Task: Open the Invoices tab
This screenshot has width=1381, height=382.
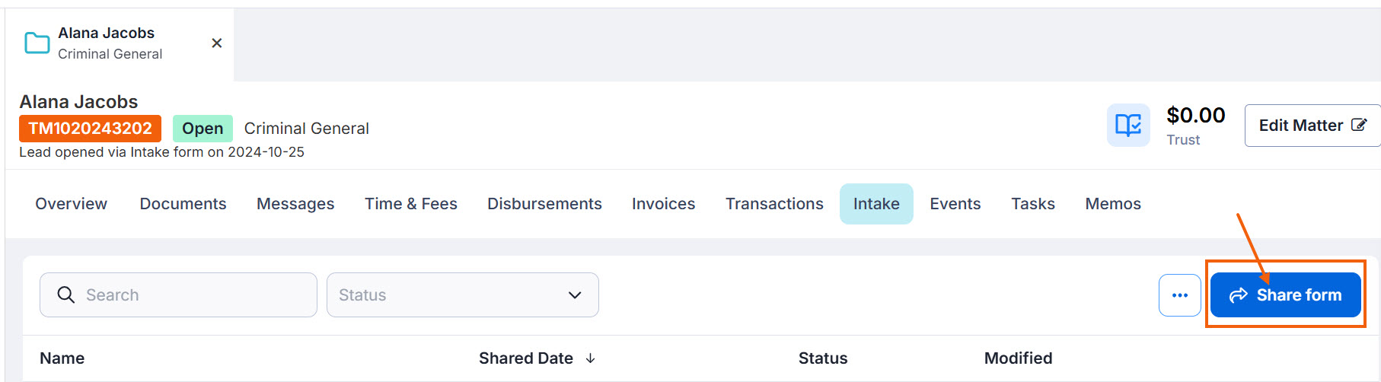Action: (x=664, y=204)
